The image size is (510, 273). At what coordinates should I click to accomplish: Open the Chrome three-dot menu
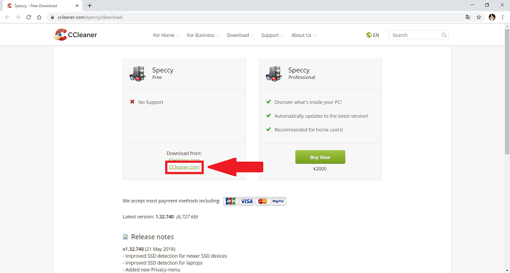(x=502, y=17)
